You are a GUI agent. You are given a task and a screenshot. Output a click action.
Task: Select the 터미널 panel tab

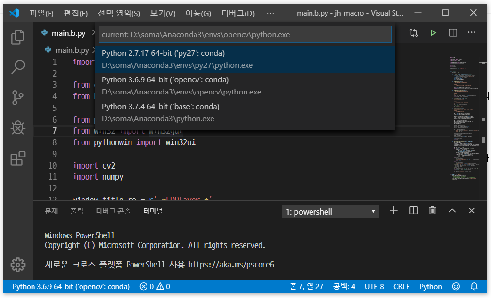click(x=153, y=211)
